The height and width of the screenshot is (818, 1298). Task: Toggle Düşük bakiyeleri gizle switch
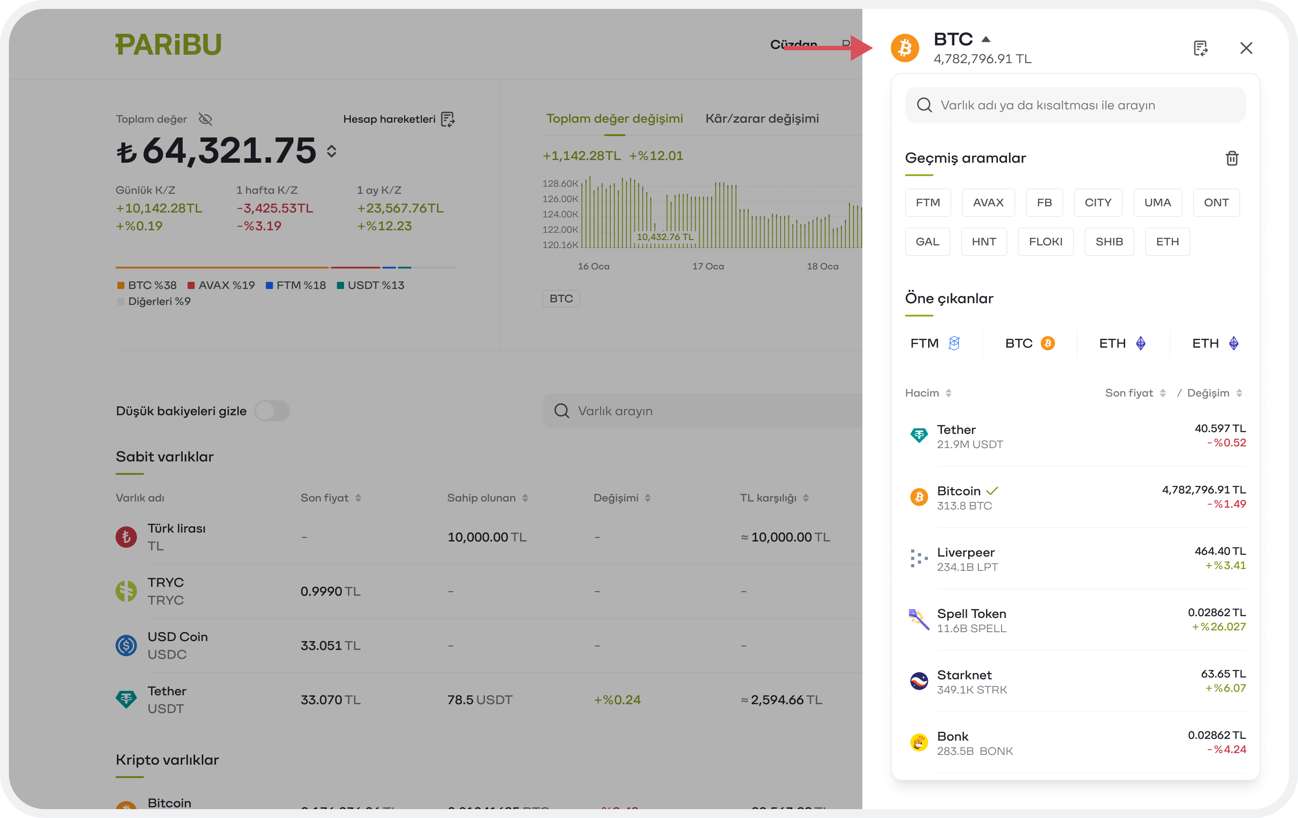[272, 411]
